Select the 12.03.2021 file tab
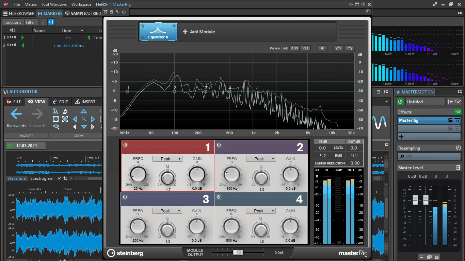The width and height of the screenshot is (465, 261). click(x=26, y=146)
